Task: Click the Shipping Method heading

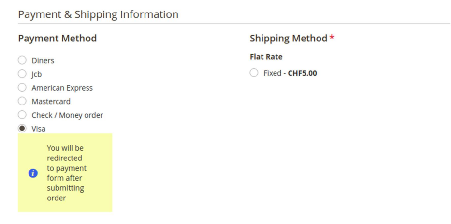Action: (x=289, y=39)
